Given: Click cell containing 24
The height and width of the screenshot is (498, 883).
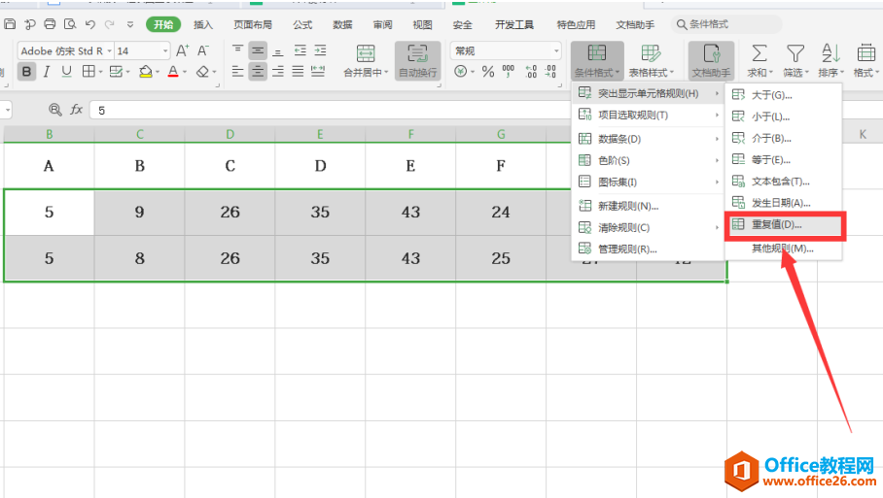Looking at the screenshot, I should pos(501,212).
